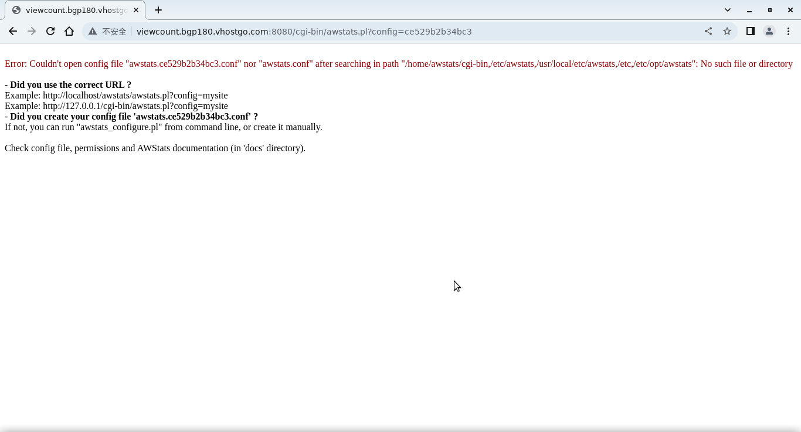The width and height of the screenshot is (801, 432).
Task: Maximize the browser window
Action: (770, 10)
